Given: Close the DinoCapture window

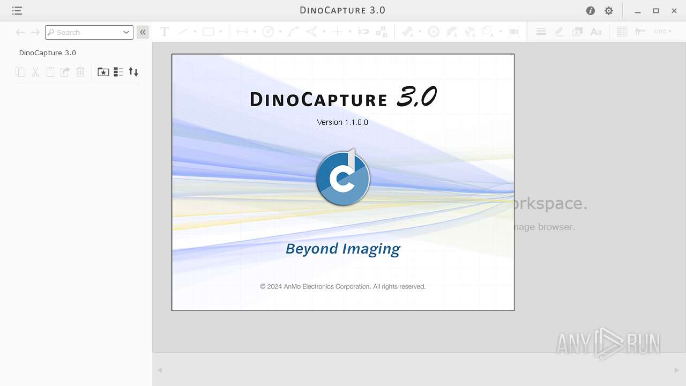Looking at the screenshot, I should (674, 11).
